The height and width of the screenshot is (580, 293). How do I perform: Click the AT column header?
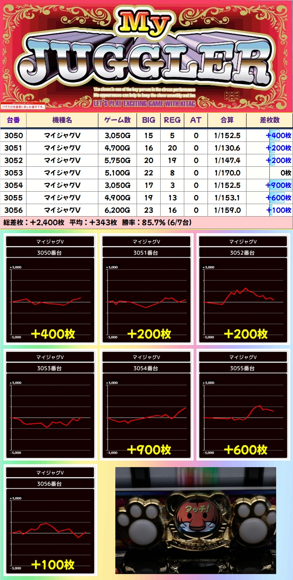(x=196, y=120)
